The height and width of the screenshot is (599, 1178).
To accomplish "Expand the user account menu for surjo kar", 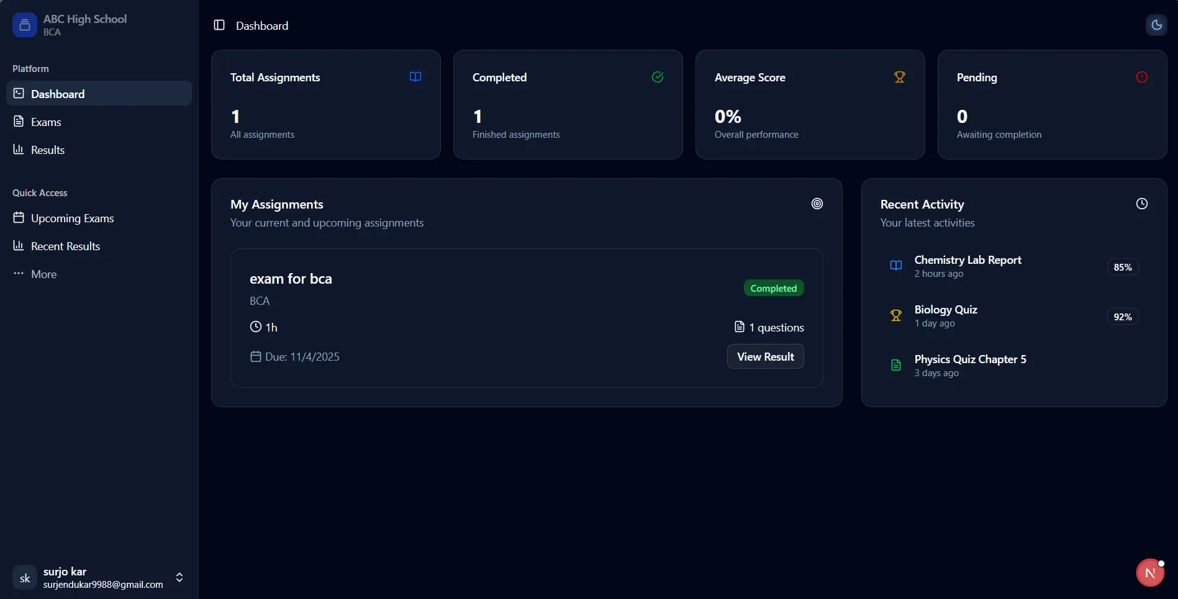I will point(179,577).
